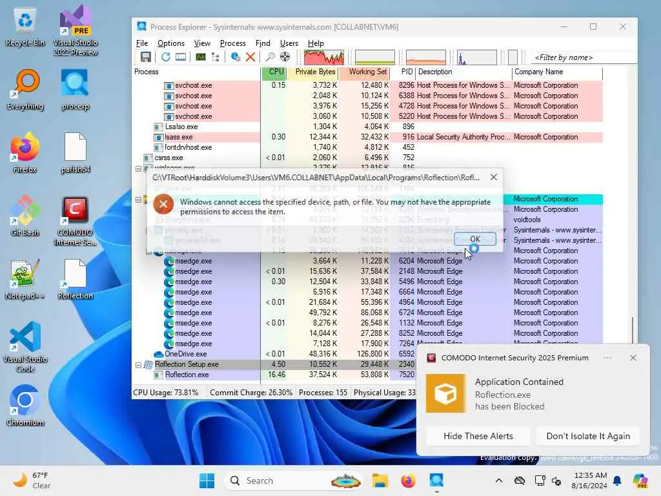Open the orange physical memory mini graph
661x496 pixels.
pos(426,57)
